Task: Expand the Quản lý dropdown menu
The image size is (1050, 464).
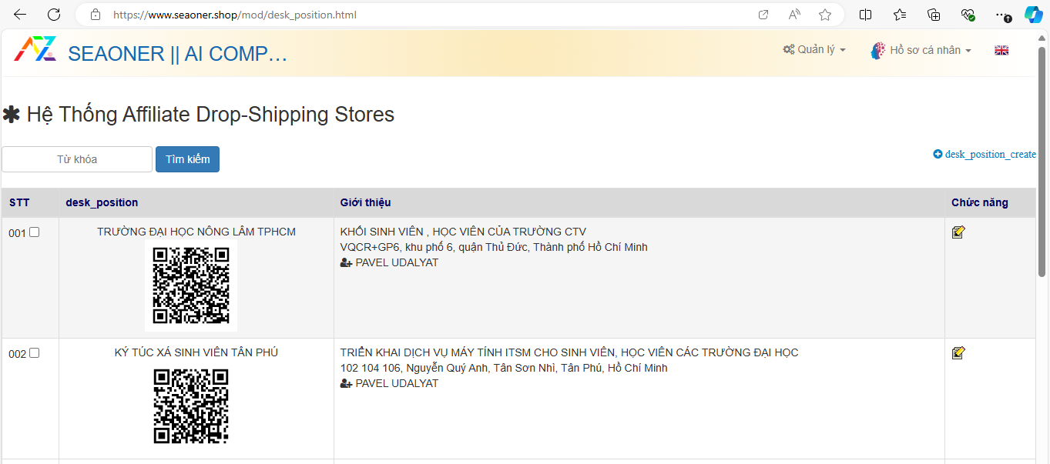Action: (814, 50)
